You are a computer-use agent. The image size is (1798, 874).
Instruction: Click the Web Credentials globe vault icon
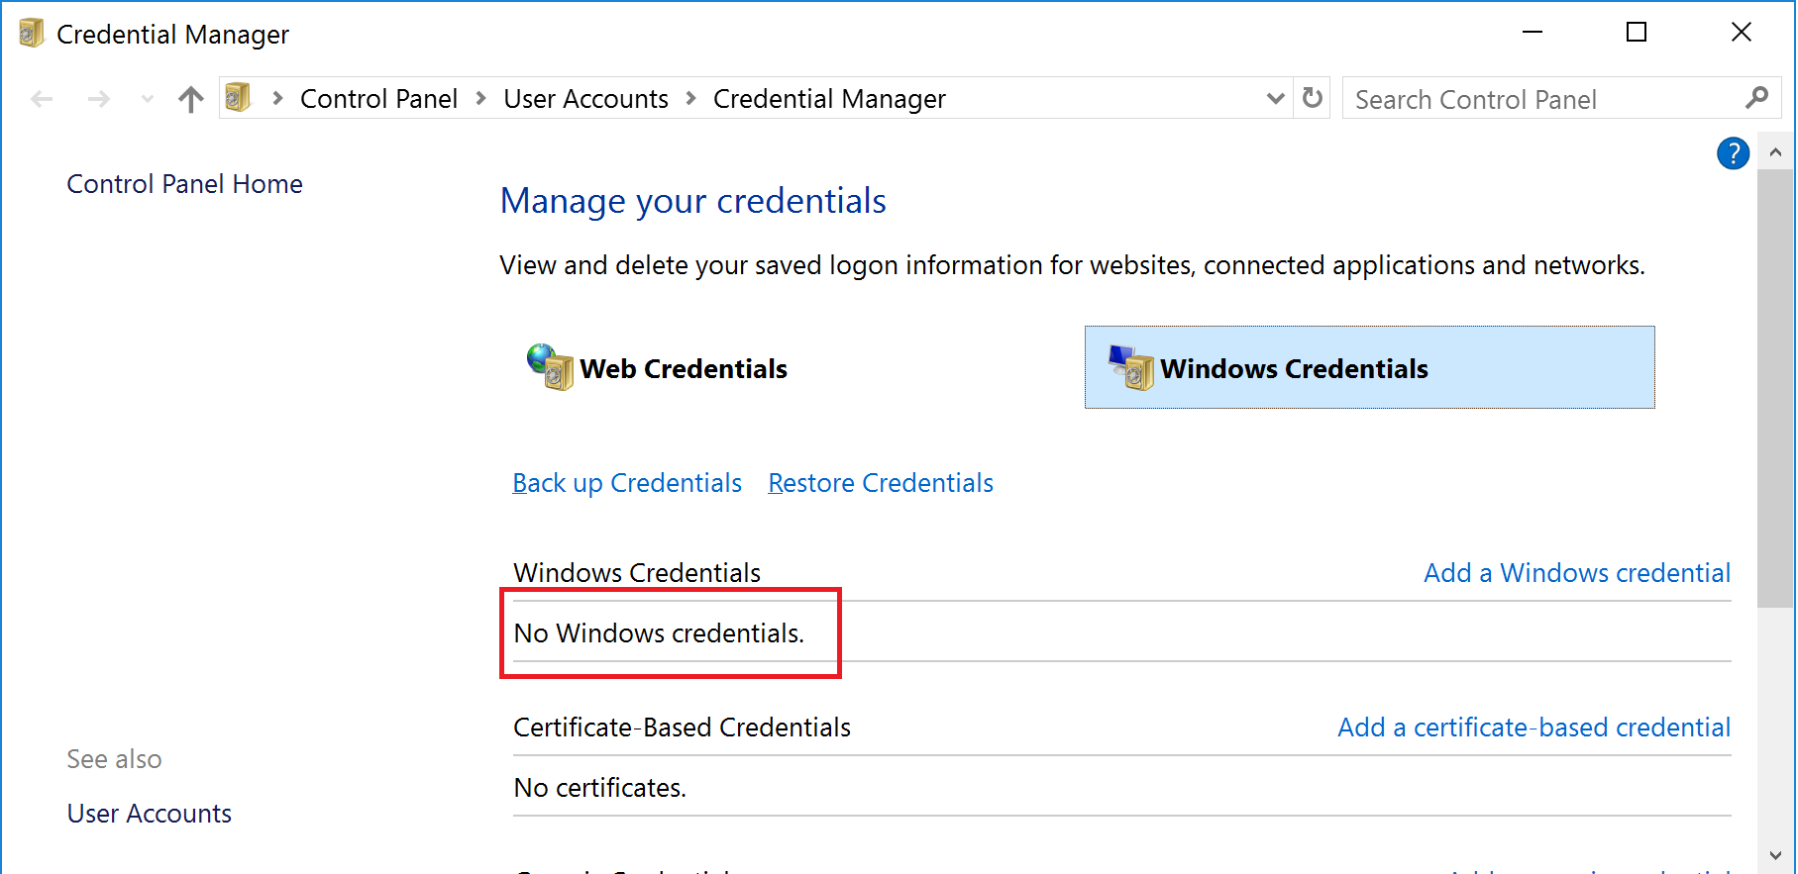pyautogui.click(x=550, y=367)
